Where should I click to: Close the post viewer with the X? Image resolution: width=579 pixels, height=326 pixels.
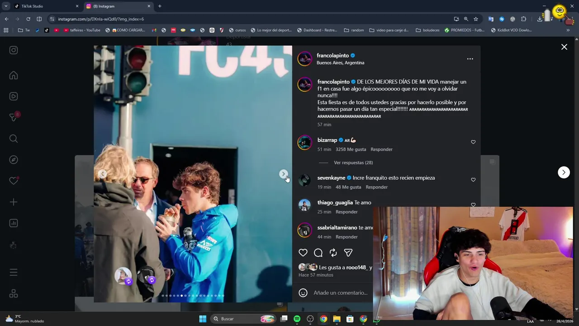(x=564, y=47)
